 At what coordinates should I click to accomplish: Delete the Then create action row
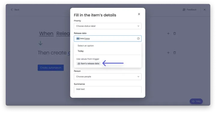tap(175, 52)
